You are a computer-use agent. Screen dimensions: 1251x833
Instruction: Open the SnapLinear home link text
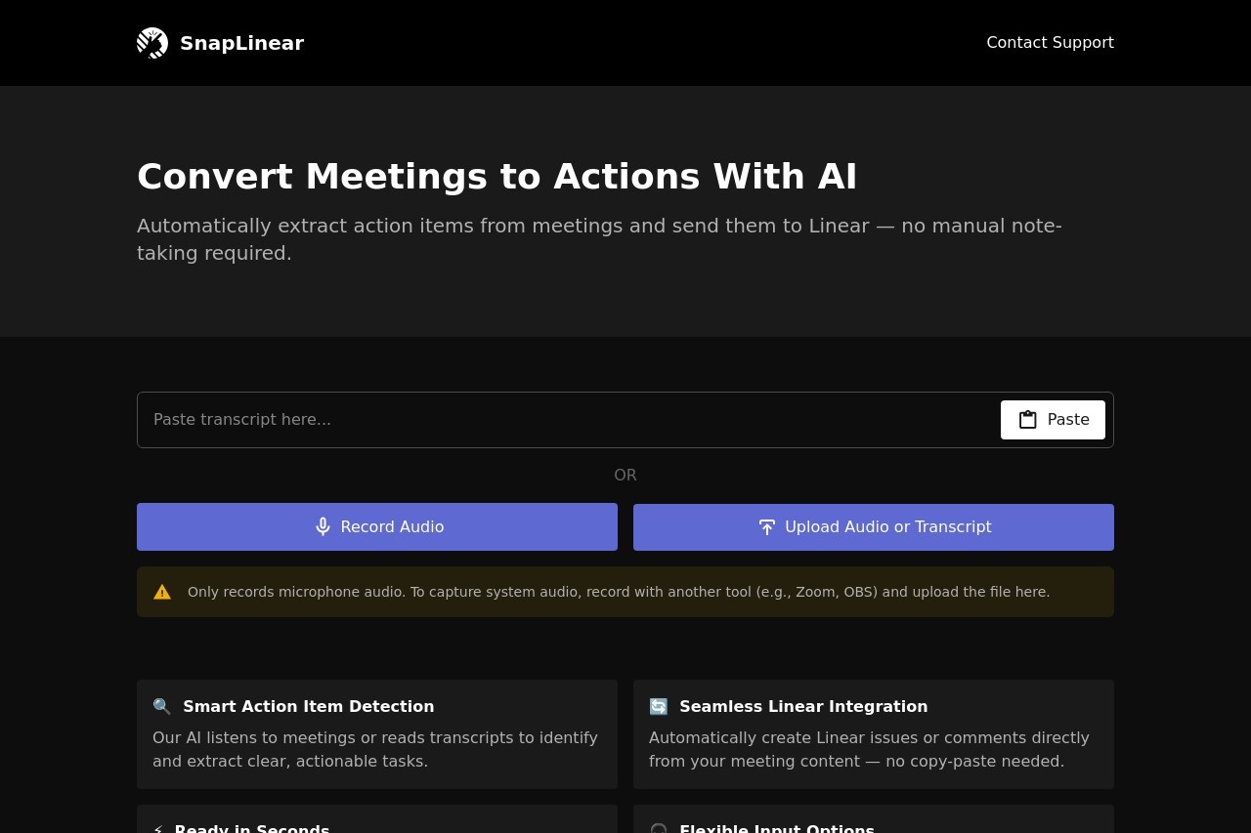pyautogui.click(x=241, y=43)
